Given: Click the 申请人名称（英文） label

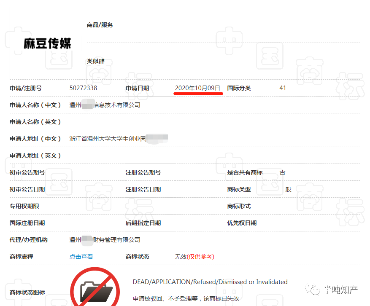Looking at the screenshot, I should click(x=35, y=122).
